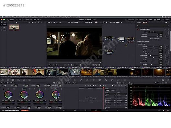
Task: Select the node graph pan hand tool
Action: (x=107, y=22)
